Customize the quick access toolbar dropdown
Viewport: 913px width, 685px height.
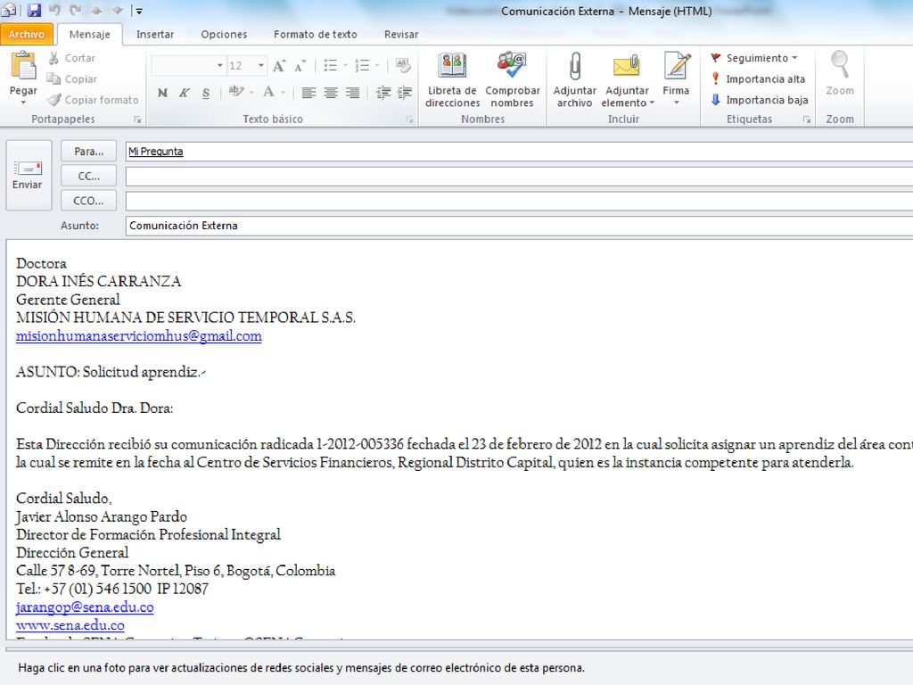138,11
